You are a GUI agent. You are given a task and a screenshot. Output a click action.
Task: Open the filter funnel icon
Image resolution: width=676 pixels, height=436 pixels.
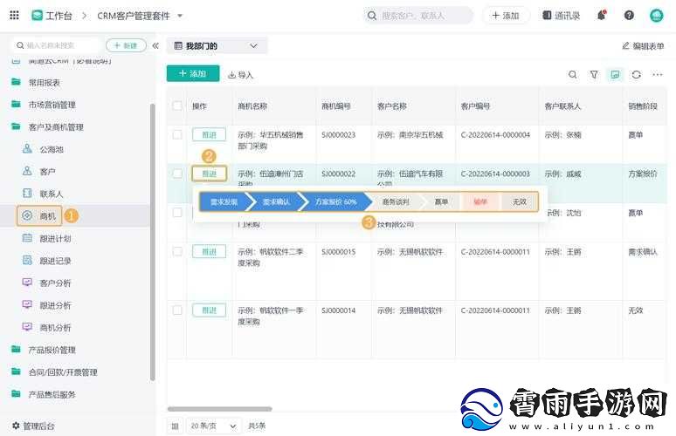(x=594, y=74)
